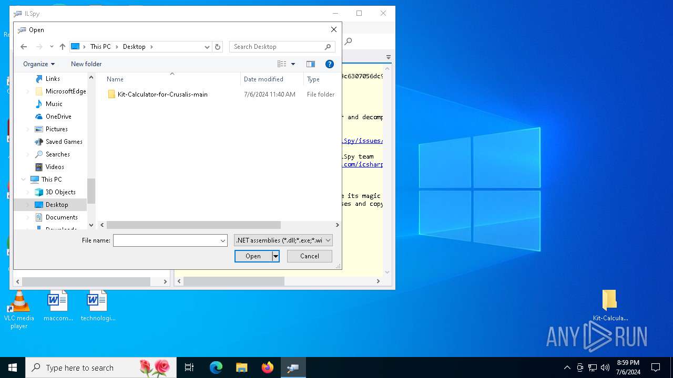
Task: Expand the Searches tree node
Action: [x=28, y=154]
